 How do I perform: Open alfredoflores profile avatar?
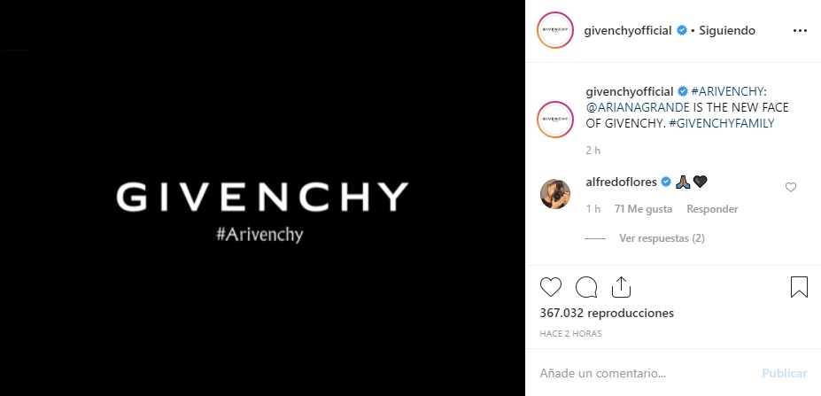coord(555,194)
